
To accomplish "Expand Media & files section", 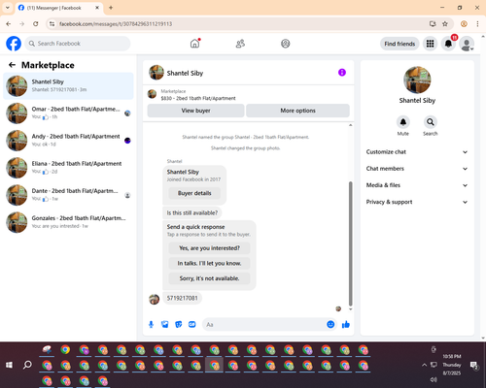I will (x=417, y=185).
